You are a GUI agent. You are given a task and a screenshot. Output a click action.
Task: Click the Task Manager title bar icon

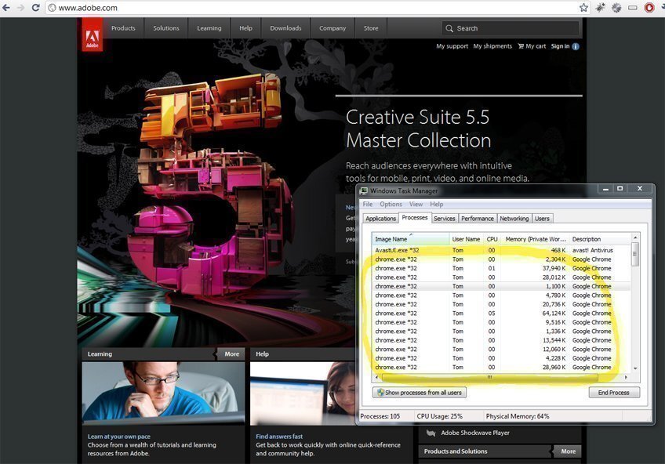coord(364,190)
